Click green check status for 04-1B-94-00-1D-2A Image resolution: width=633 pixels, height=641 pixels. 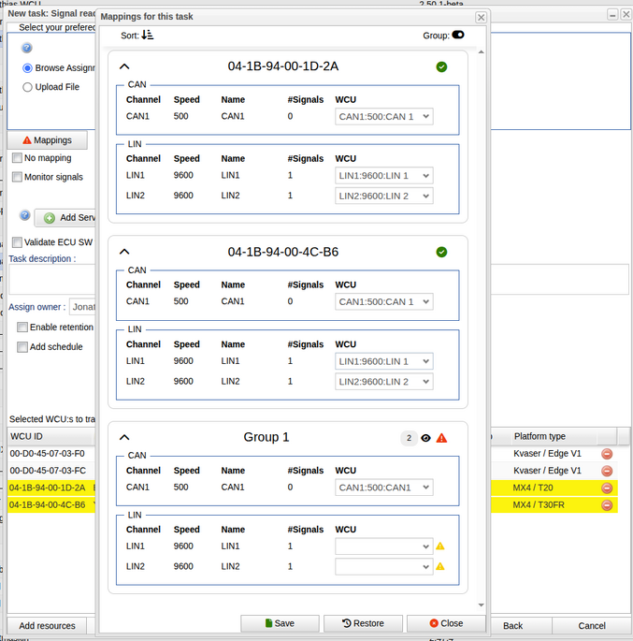(x=441, y=66)
